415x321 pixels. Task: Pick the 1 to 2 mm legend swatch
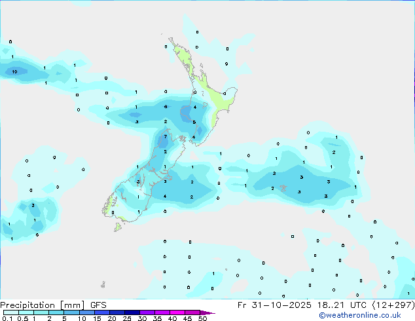[x=41, y=312]
